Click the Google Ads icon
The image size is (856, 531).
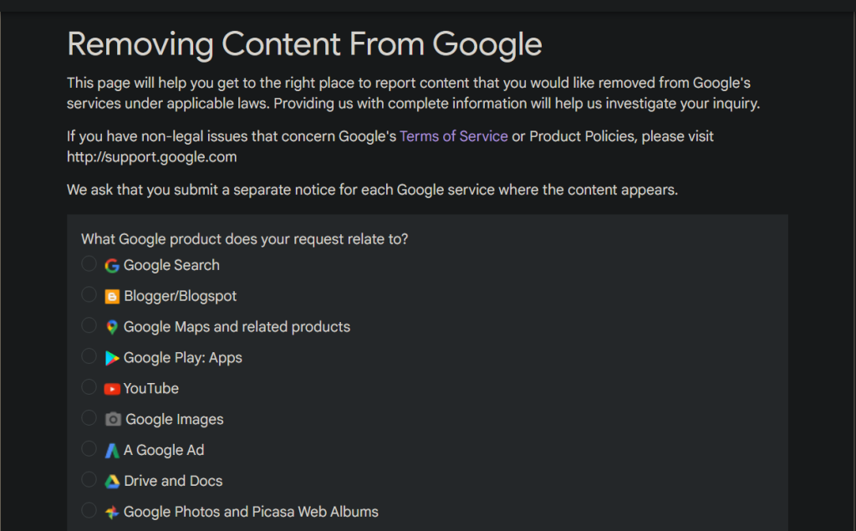pyautogui.click(x=112, y=450)
